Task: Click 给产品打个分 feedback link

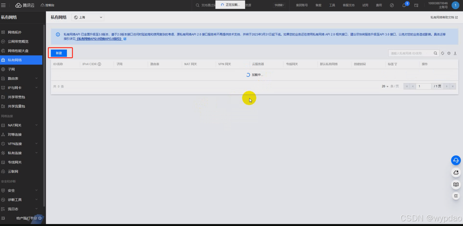Action: tap(29, 218)
